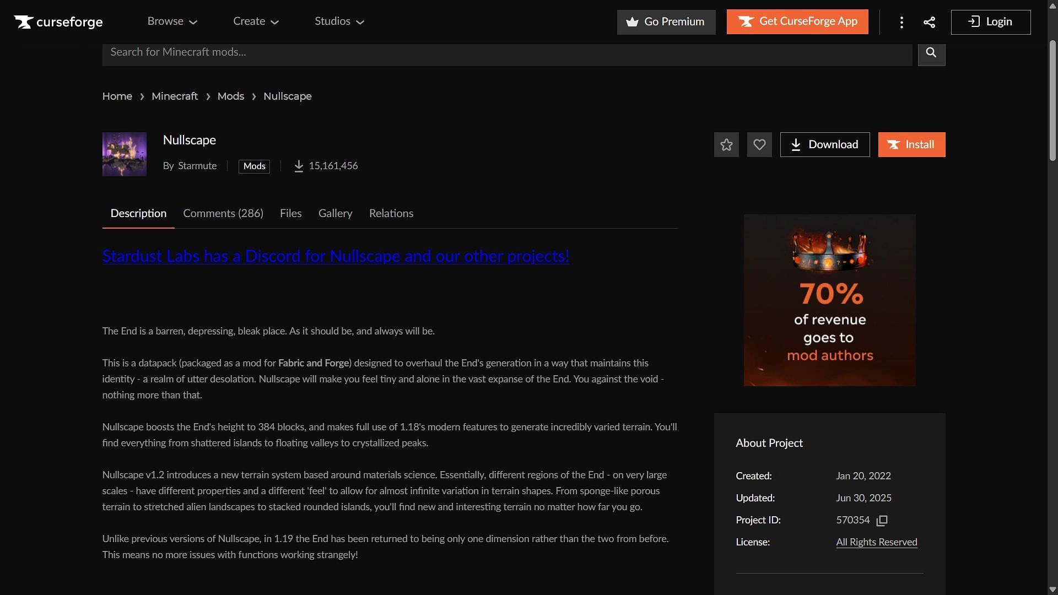The width and height of the screenshot is (1058, 595).
Task: Switch to the Comments (286) tab
Action: pos(223,214)
